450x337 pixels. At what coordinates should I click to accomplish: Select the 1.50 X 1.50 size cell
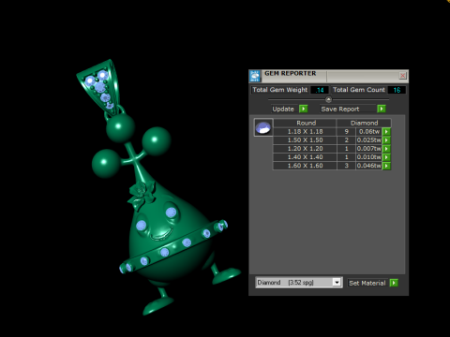coord(305,140)
